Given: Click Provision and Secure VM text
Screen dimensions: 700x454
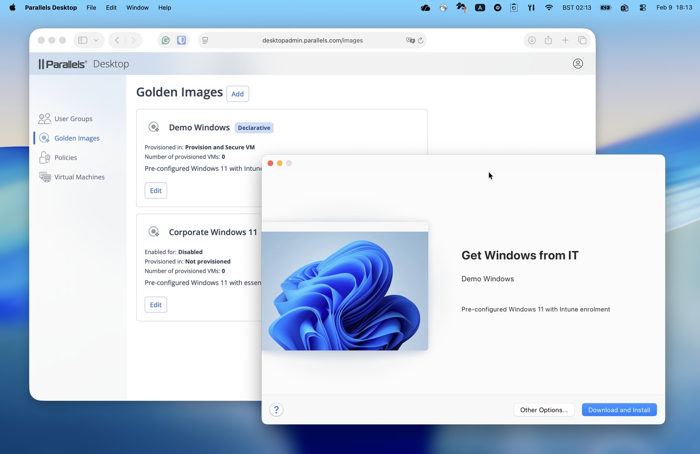Looking at the screenshot, I should coord(220,147).
